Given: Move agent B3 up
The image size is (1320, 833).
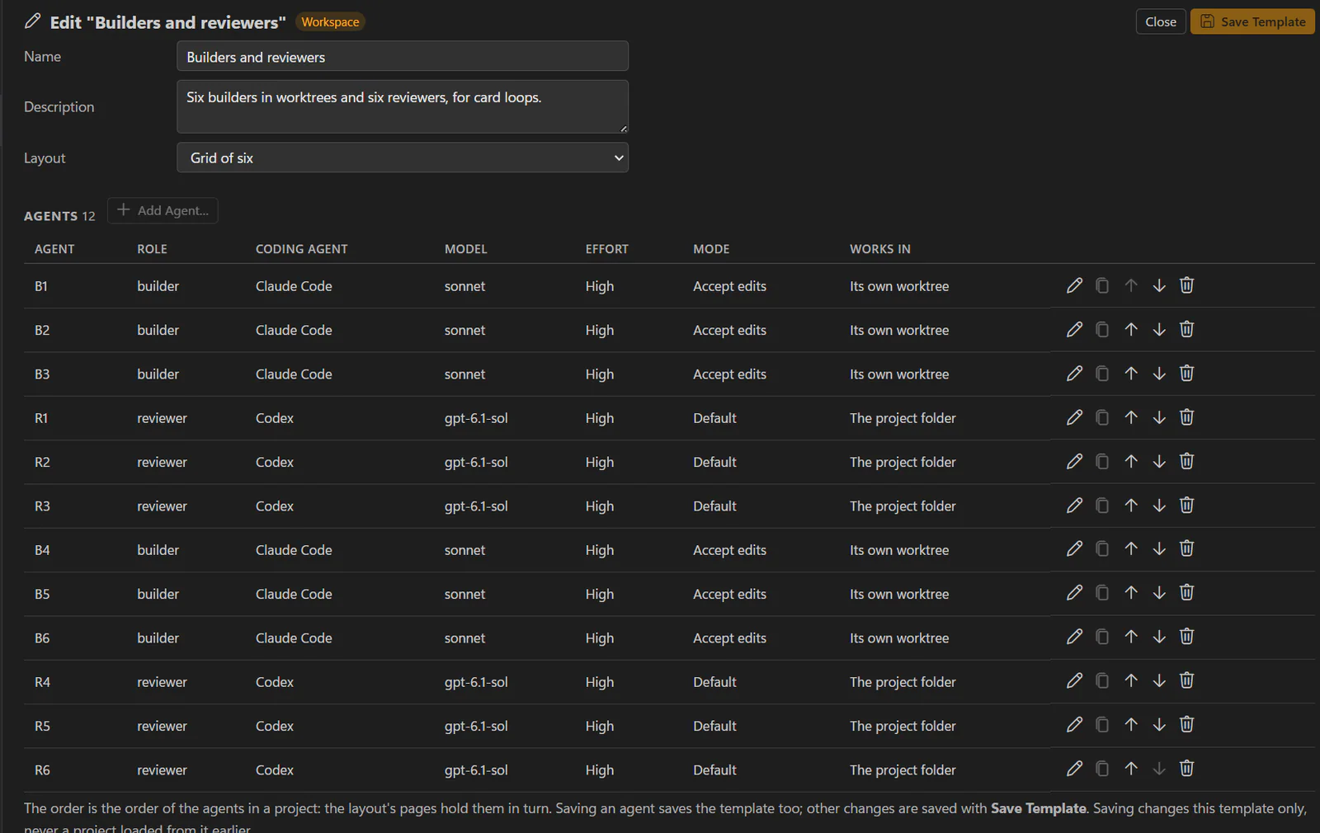Looking at the screenshot, I should tap(1131, 373).
